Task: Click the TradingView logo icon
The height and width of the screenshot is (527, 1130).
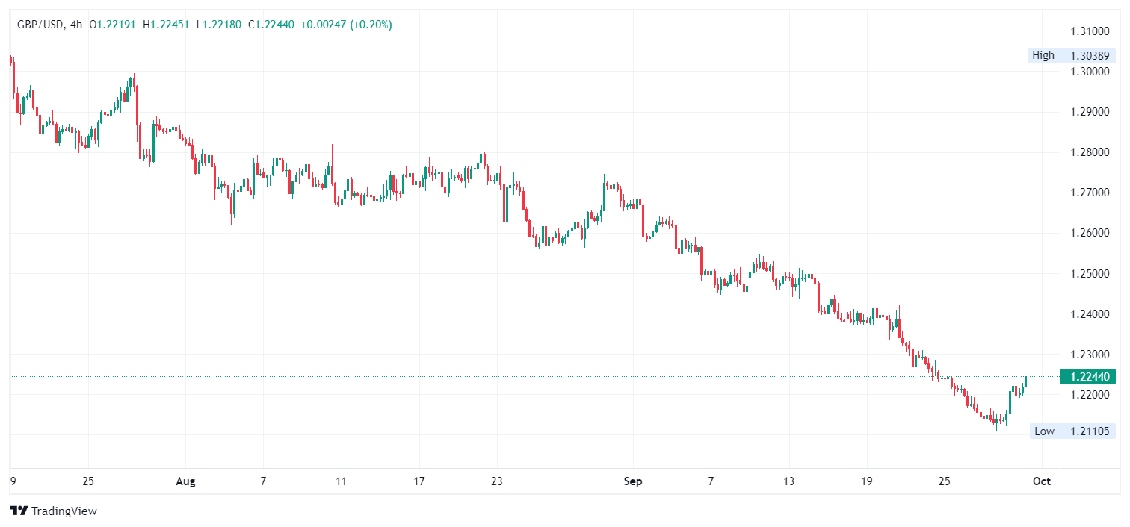Action: 19,511
